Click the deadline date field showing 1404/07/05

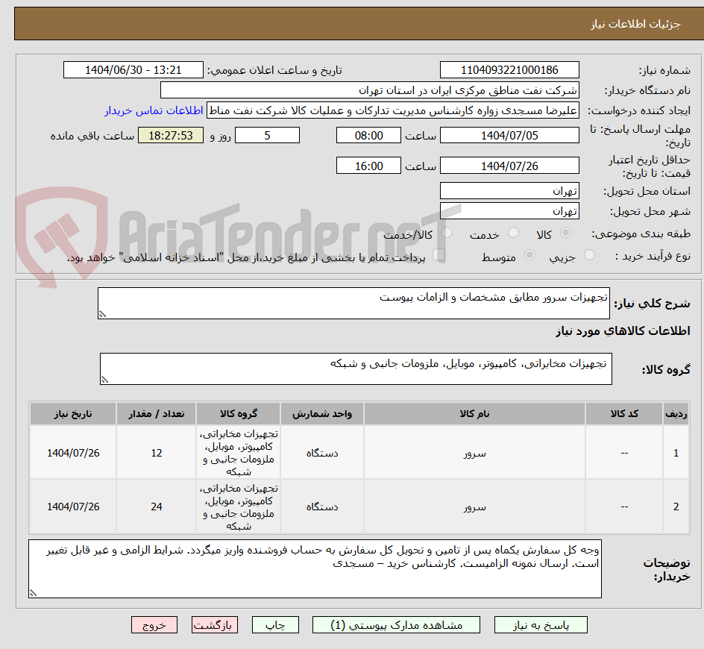[x=509, y=135]
